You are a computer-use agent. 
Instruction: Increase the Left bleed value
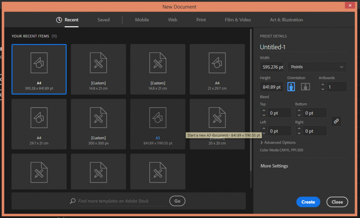tap(264, 129)
